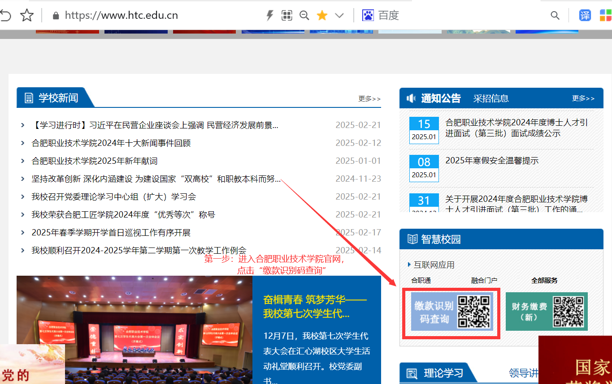Viewport: 612px width, 384px height.
Task: Open the 缴款识别码查询 button
Action: (x=451, y=312)
